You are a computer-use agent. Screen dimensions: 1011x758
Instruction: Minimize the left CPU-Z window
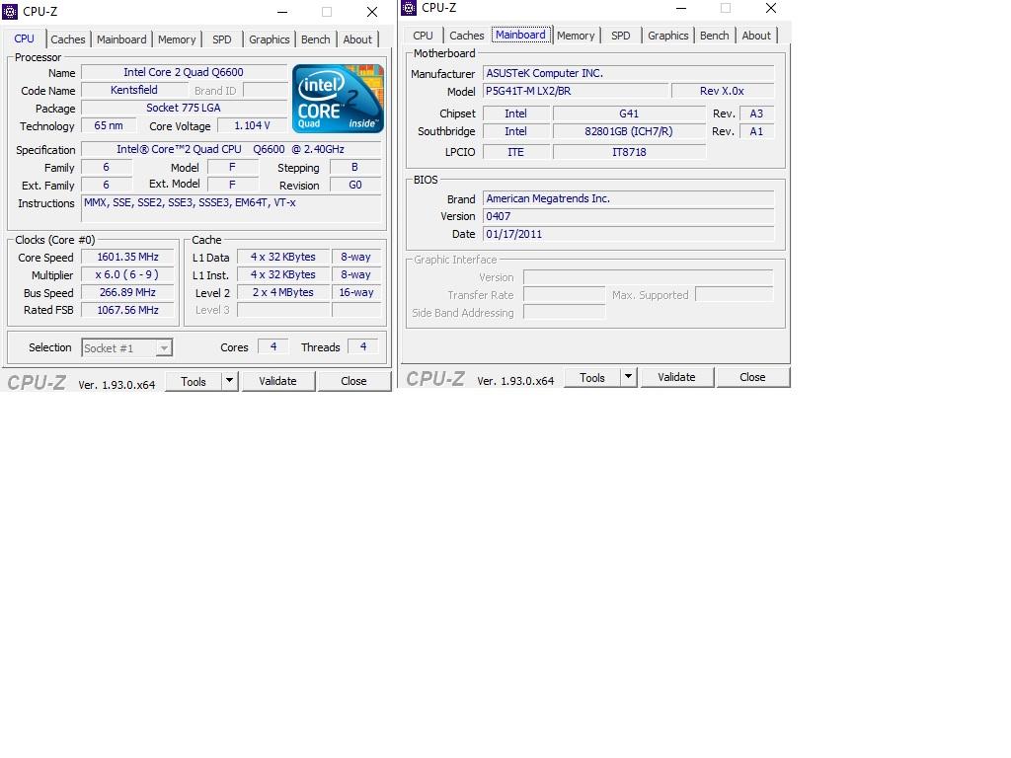282,12
